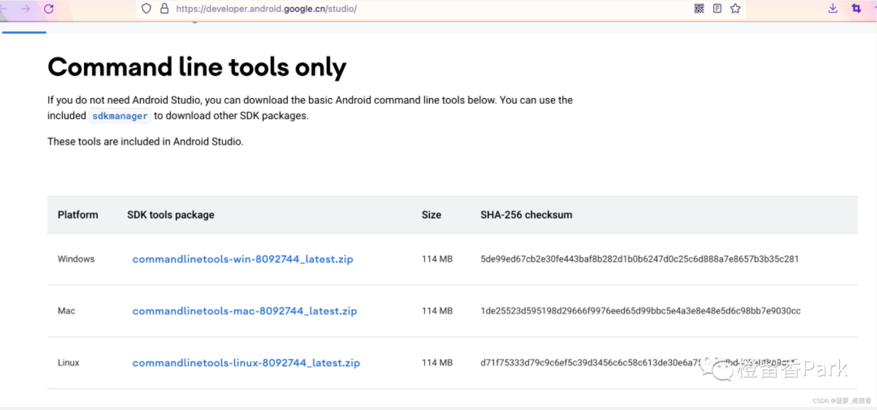877x410 pixels.
Task: Click the padlock site security icon
Action: [164, 9]
